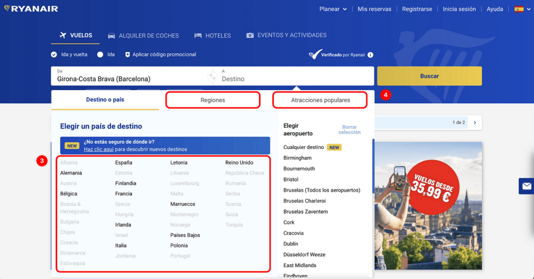
Task: Select the hotels bed icon
Action: 198,36
